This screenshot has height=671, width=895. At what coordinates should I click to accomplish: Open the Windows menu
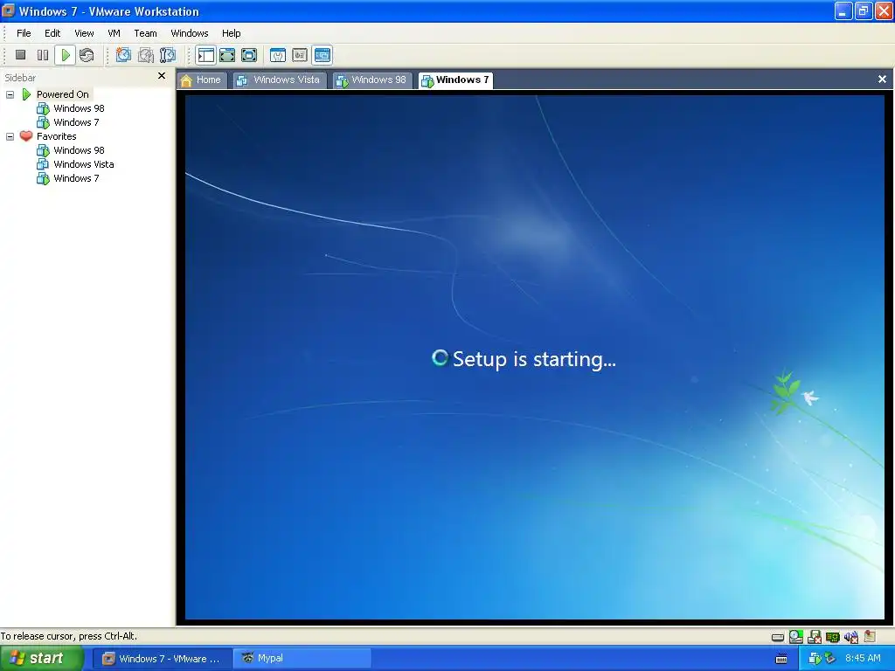190,33
